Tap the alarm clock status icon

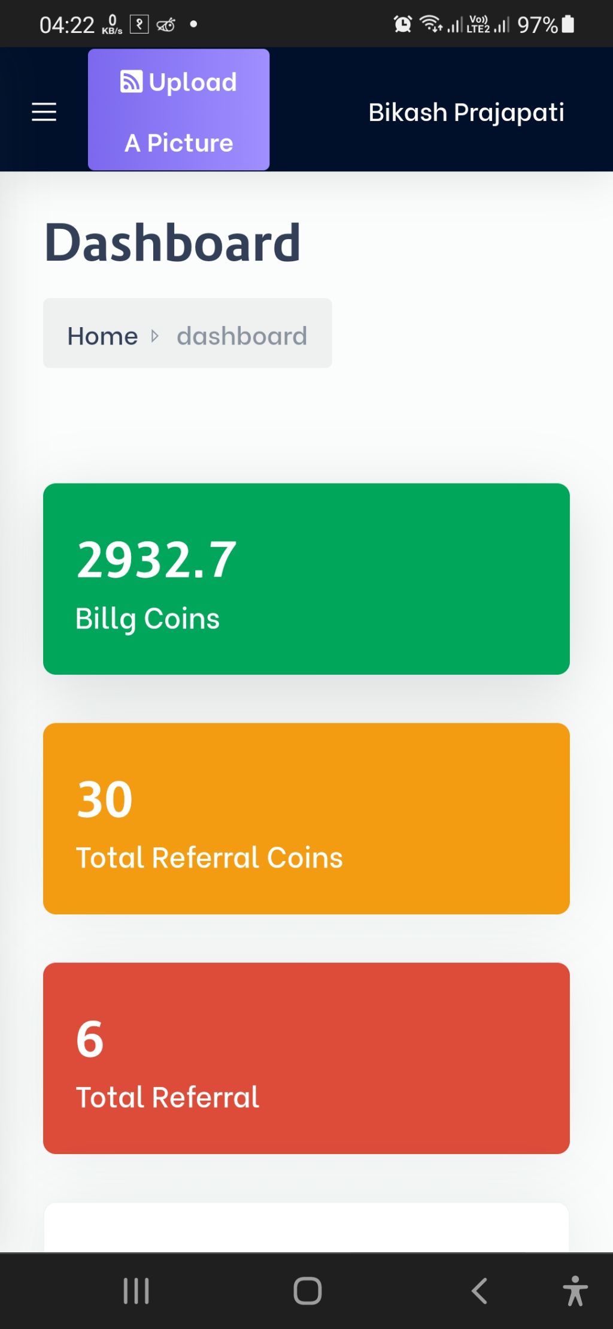(x=403, y=24)
